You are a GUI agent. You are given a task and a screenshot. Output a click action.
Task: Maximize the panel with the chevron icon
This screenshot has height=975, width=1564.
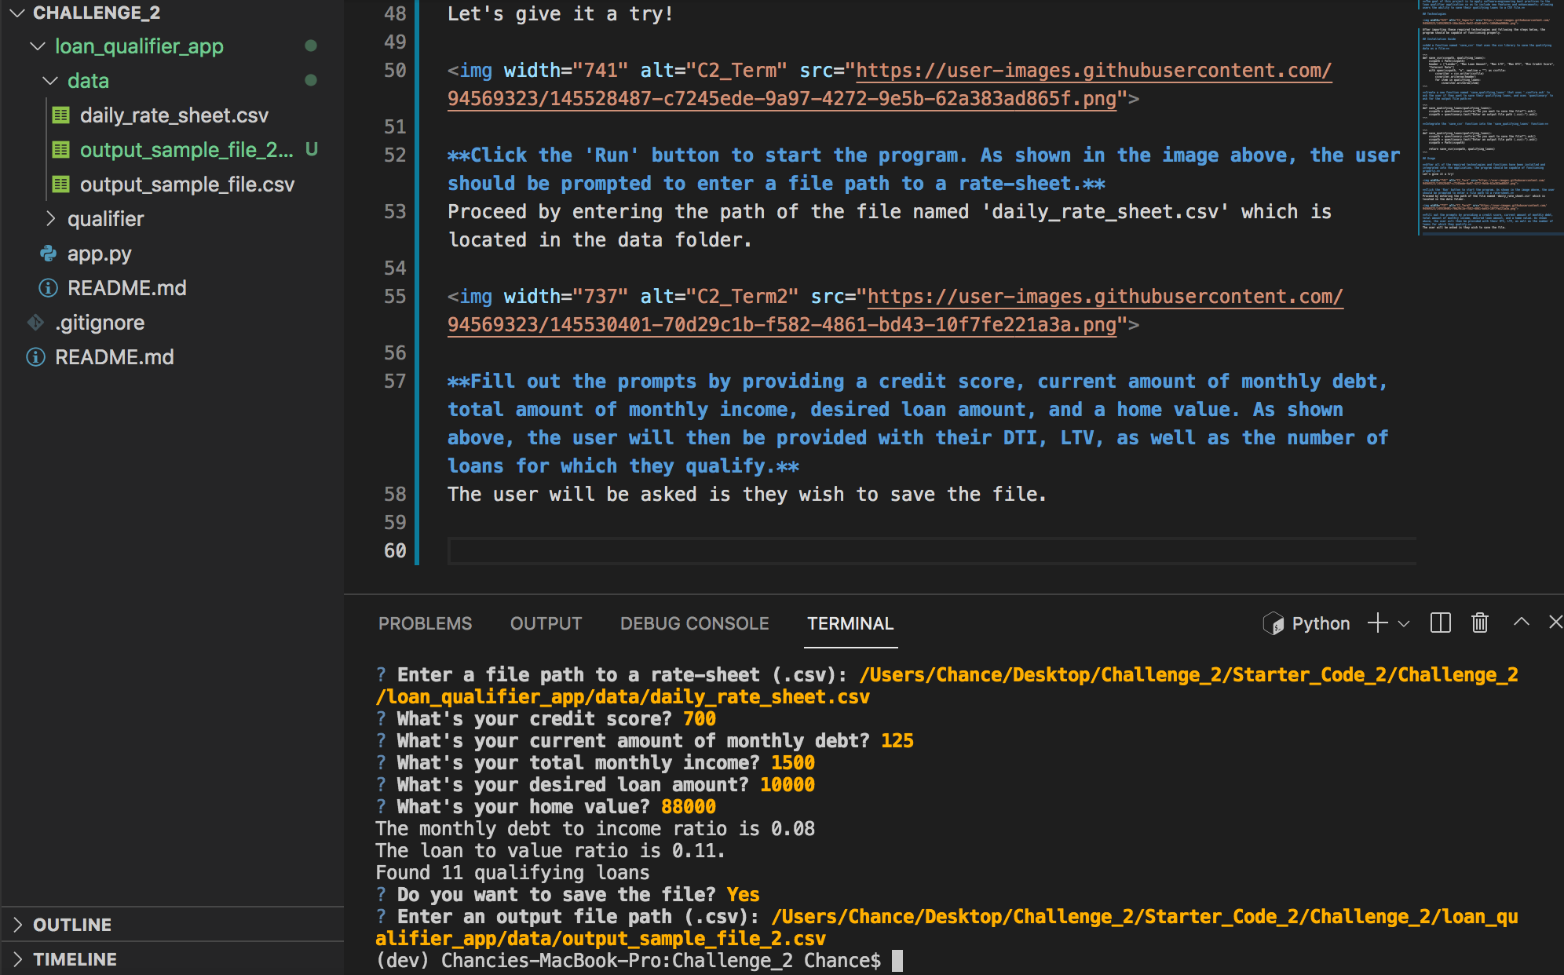1520,623
